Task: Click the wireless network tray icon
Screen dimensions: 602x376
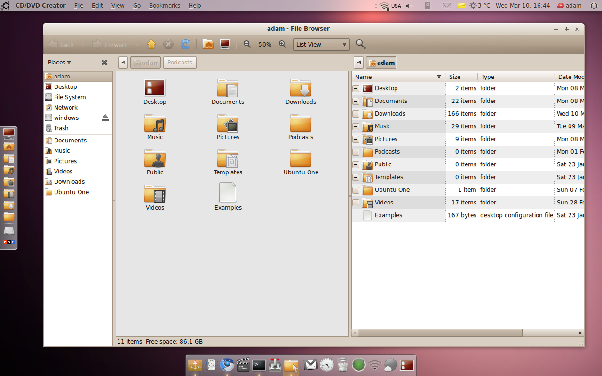Action: (x=385, y=6)
